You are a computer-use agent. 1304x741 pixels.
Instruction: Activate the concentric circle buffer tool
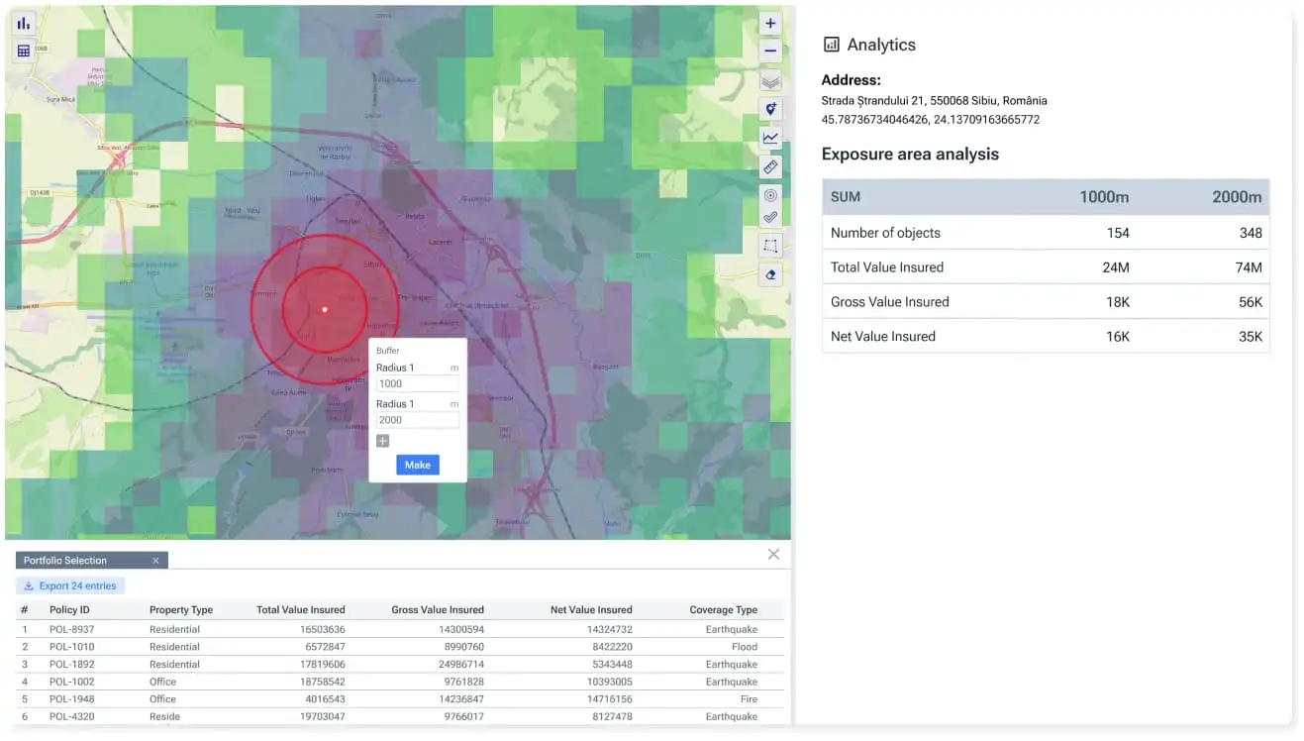[770, 195]
